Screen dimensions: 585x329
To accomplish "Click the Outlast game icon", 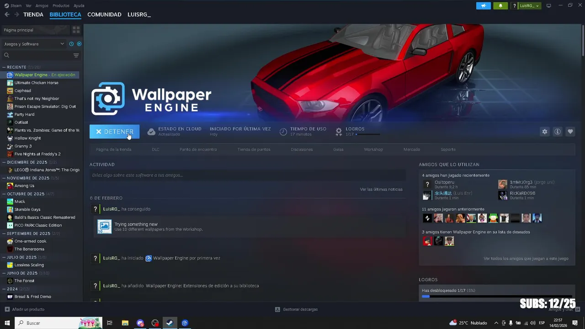I will pos(10,122).
